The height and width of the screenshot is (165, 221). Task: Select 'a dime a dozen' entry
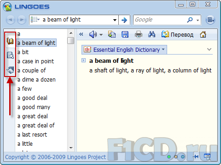pos(36,80)
